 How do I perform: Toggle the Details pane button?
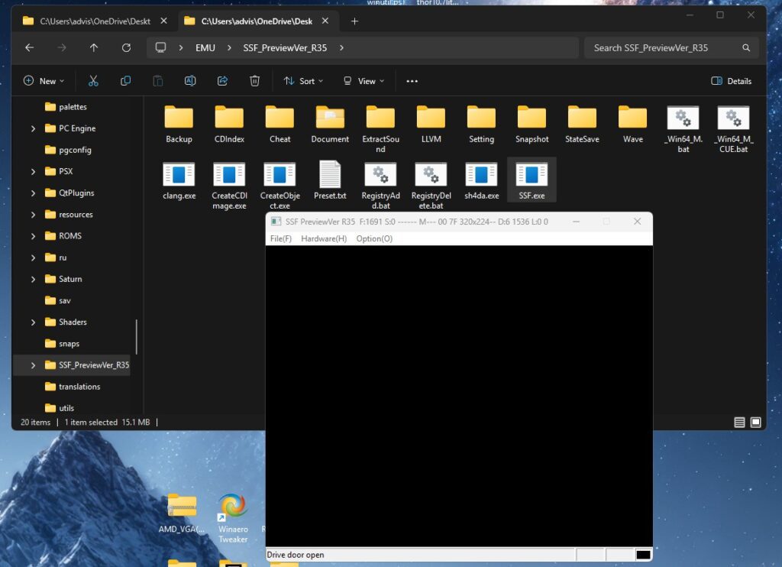point(731,81)
